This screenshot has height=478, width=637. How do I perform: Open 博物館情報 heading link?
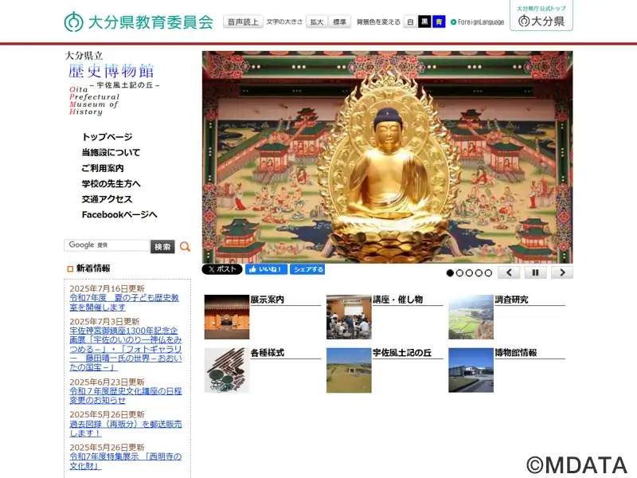tap(516, 353)
